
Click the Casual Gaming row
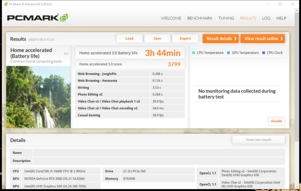[130, 115]
